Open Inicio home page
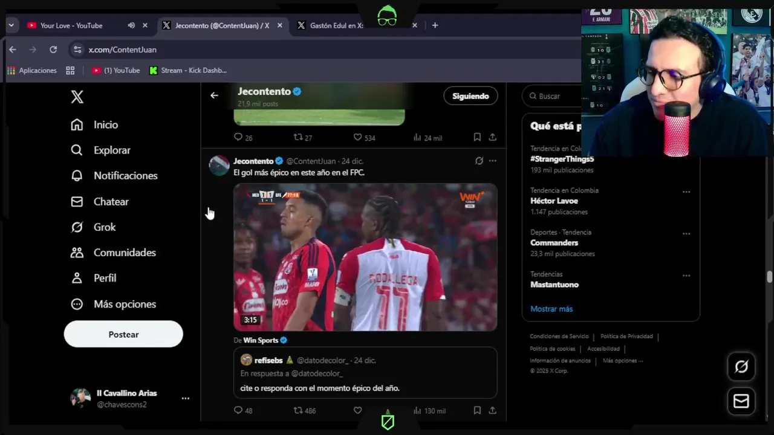Screen dimensions: 774x435 [94, 124]
